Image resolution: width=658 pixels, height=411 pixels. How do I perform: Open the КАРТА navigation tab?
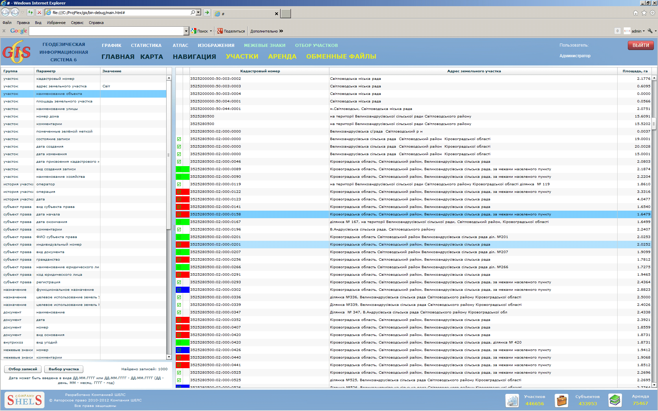(x=151, y=57)
